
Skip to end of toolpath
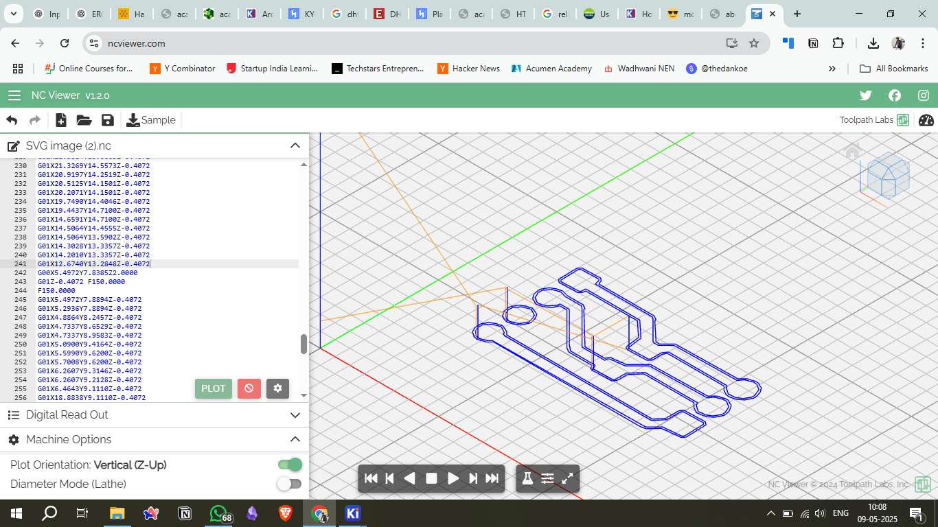(492, 478)
